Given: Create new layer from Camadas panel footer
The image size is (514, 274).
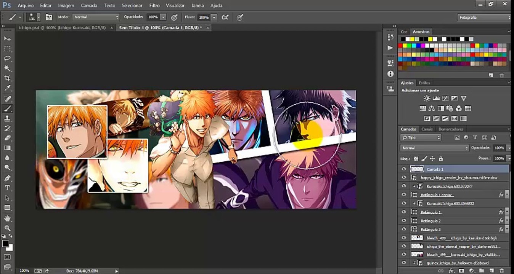Looking at the screenshot, I should (x=492, y=271).
